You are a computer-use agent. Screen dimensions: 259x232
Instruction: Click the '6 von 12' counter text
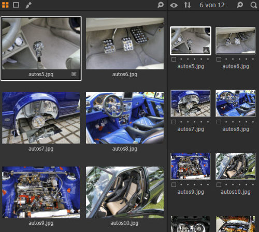coord(212,5)
